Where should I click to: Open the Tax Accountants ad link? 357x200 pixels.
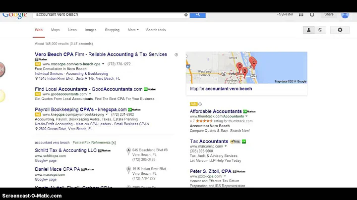click(x=209, y=142)
